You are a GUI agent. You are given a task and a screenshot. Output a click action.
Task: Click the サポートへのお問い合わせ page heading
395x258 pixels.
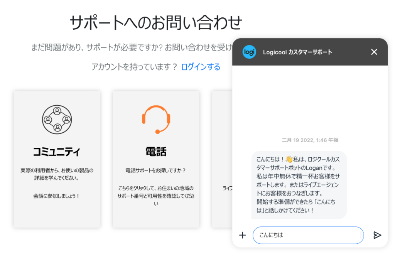[x=156, y=23]
